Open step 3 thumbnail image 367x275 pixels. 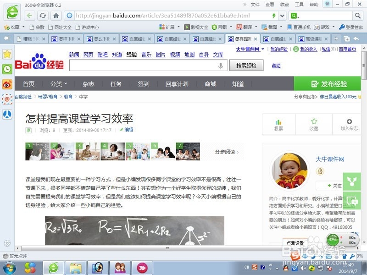(x=88, y=152)
